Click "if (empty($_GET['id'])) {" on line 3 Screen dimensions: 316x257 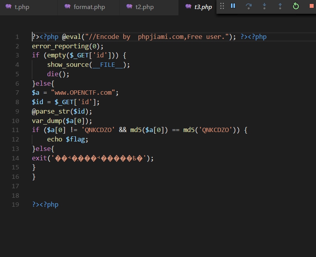(79, 55)
